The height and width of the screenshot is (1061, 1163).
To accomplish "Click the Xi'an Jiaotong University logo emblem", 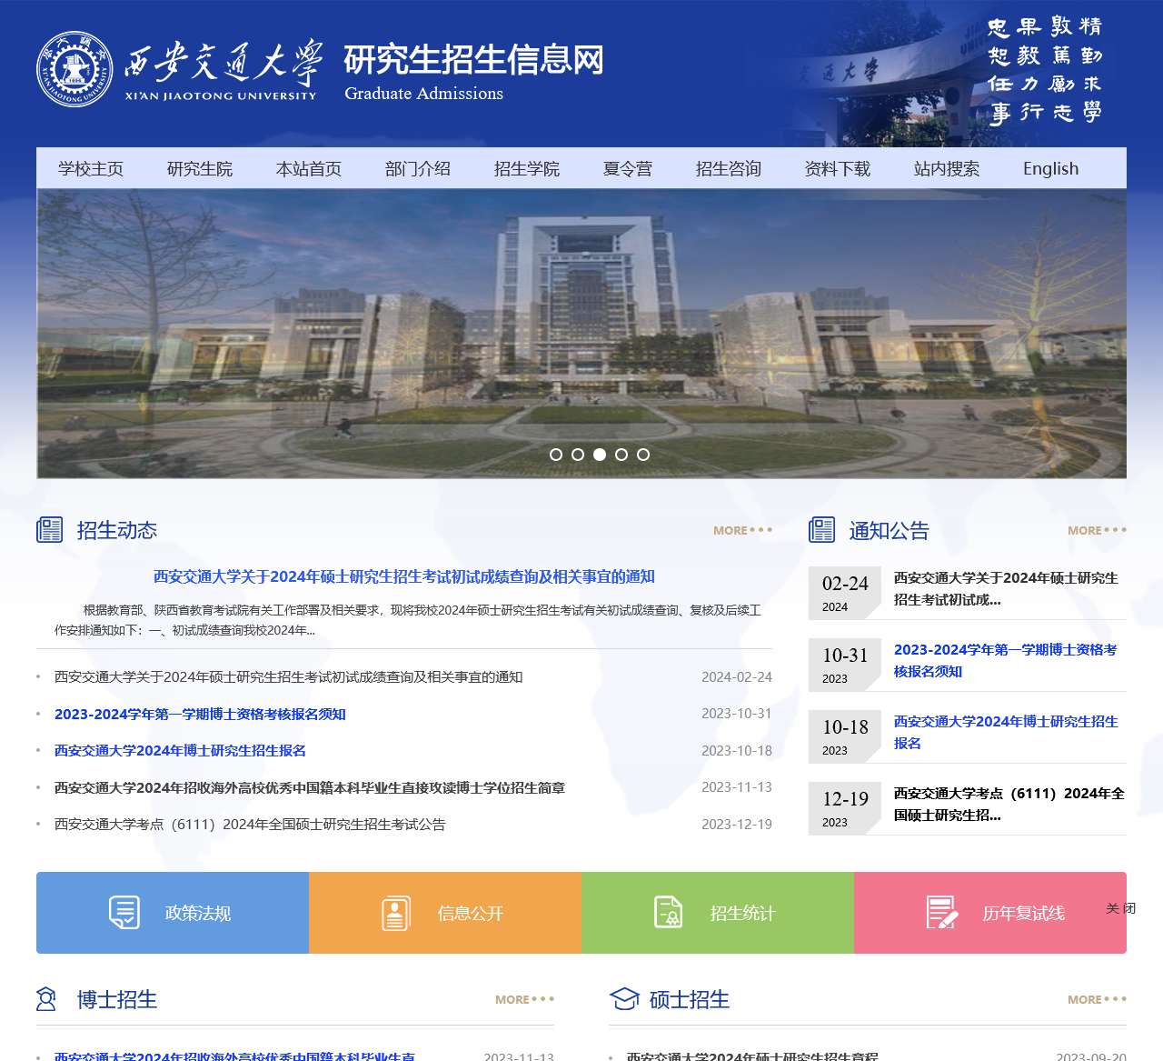I will tap(75, 69).
